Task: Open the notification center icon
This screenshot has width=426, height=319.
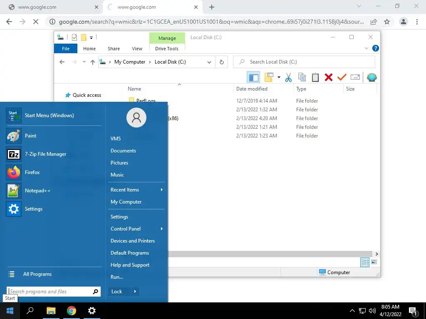Action: 413,311
